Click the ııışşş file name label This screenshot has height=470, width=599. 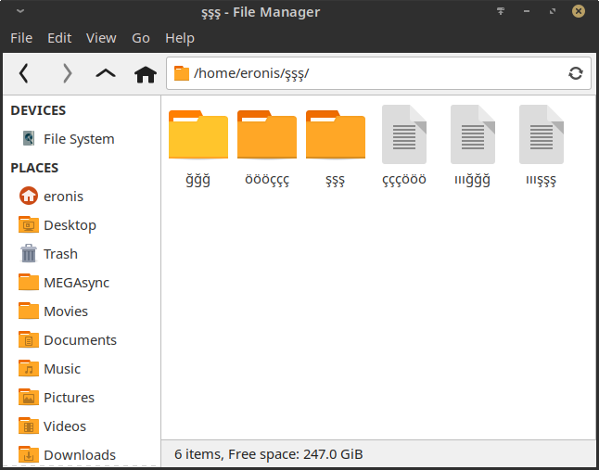pyautogui.click(x=541, y=180)
